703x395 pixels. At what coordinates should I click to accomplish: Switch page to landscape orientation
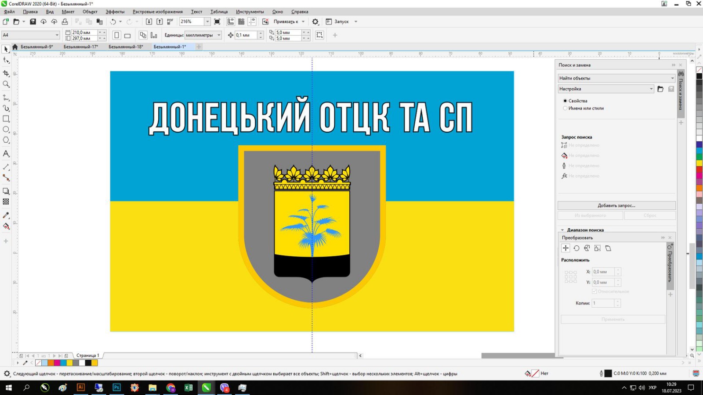[127, 36]
